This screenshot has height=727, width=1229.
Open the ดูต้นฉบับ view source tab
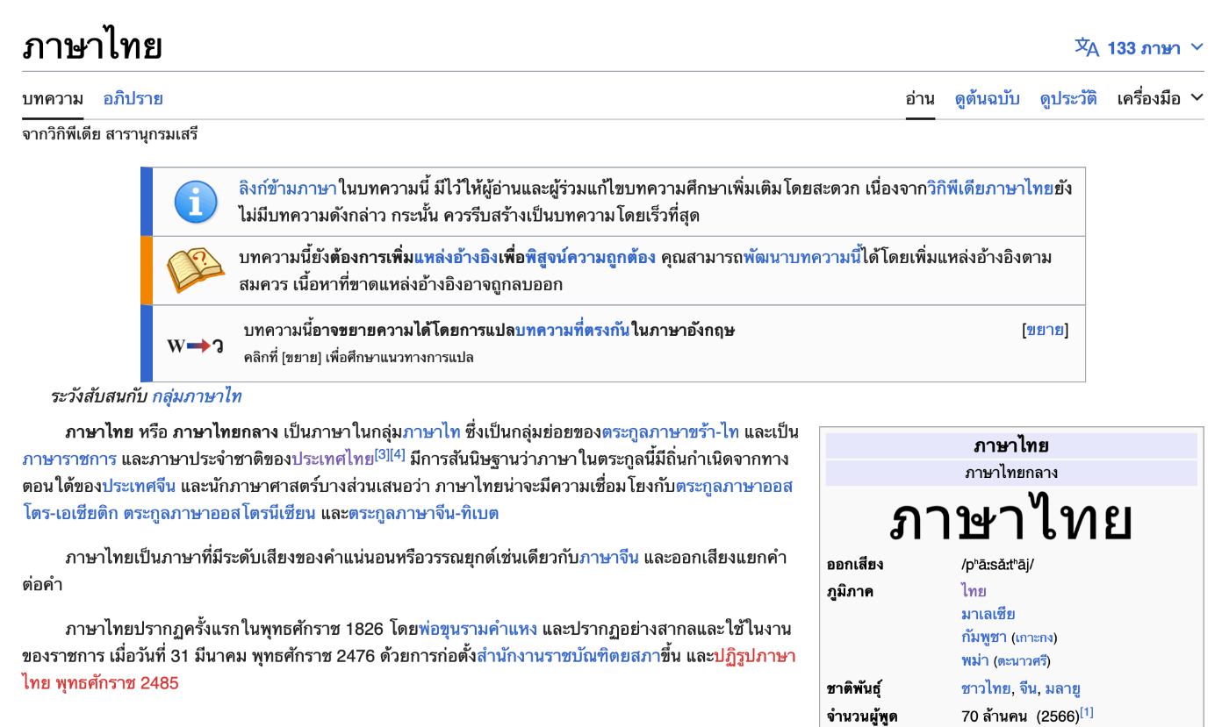tap(988, 98)
